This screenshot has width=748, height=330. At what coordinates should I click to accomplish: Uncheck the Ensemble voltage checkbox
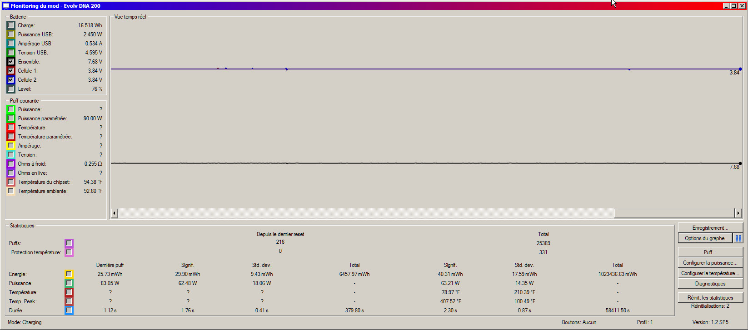11,62
